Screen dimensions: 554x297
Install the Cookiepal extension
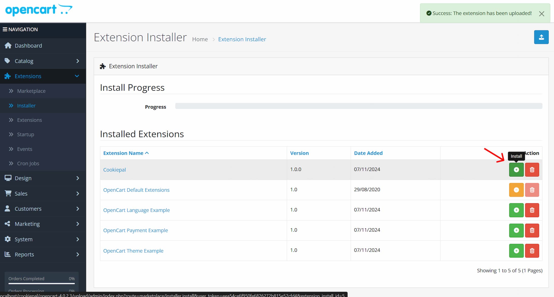point(516,169)
